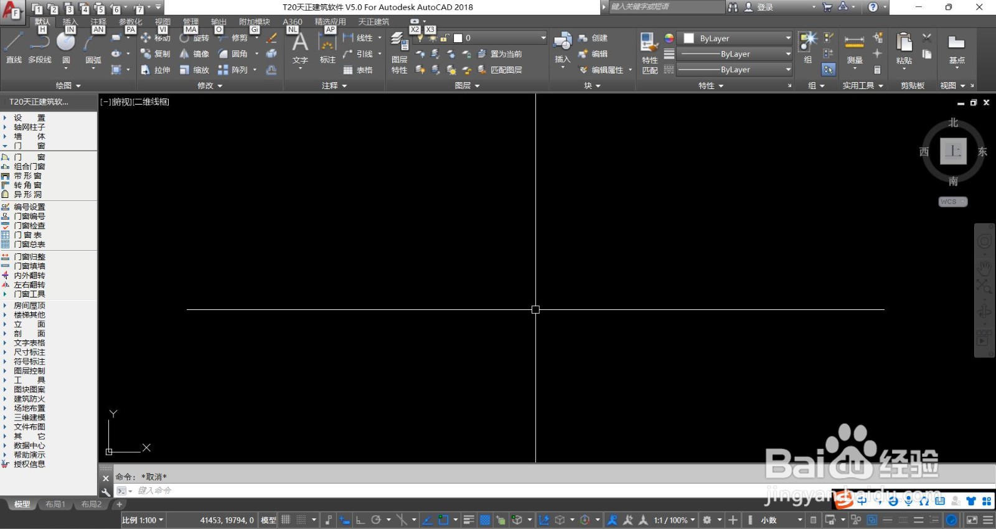Select the 多段线 (Polyline) tool
This screenshot has width=996, height=529.
tap(40, 49)
